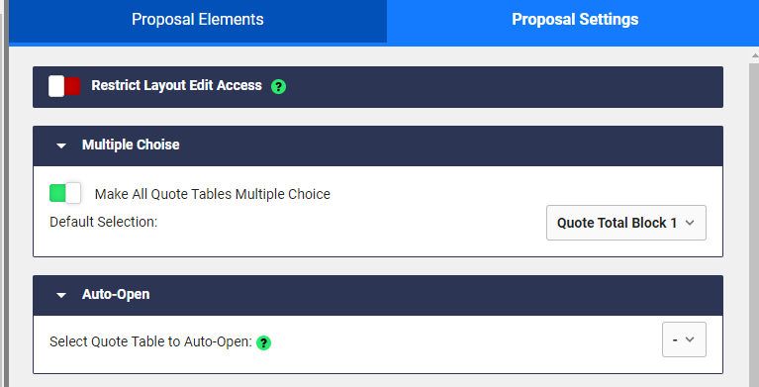Viewport: 759px width, 387px height.
Task: Click the Restrict Layout Edit Access label
Action: point(177,85)
